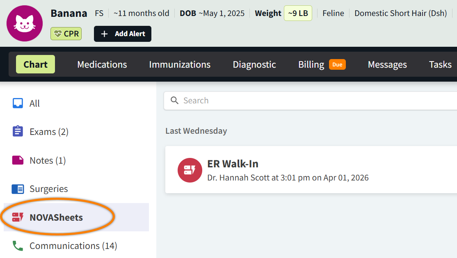This screenshot has height=258, width=457.
Task: Select the Messages tab
Action: click(387, 64)
